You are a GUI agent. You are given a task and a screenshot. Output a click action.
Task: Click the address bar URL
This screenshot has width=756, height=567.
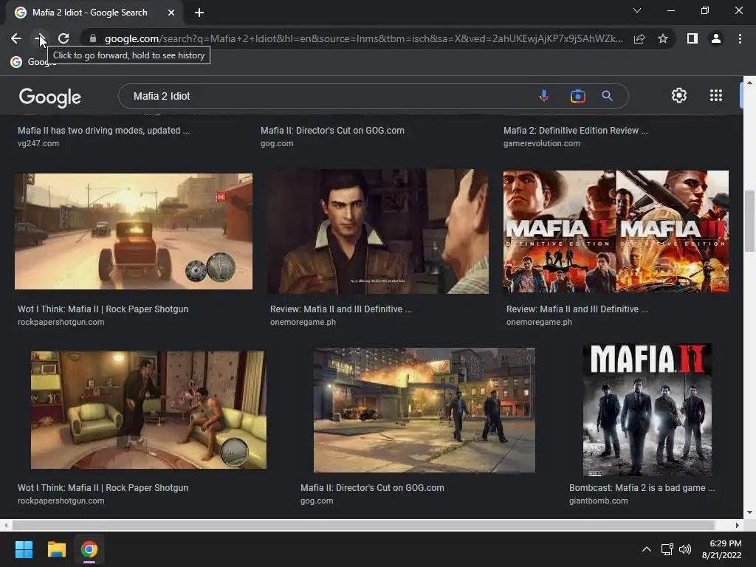[x=363, y=38]
